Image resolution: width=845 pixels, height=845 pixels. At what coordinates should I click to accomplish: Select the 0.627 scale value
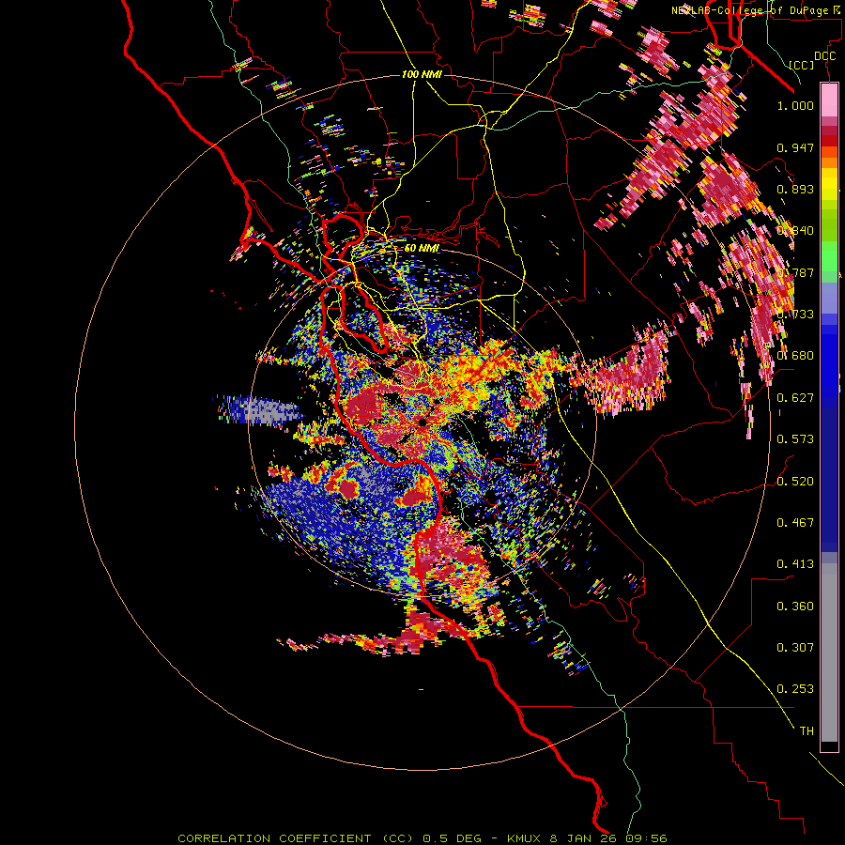click(795, 398)
